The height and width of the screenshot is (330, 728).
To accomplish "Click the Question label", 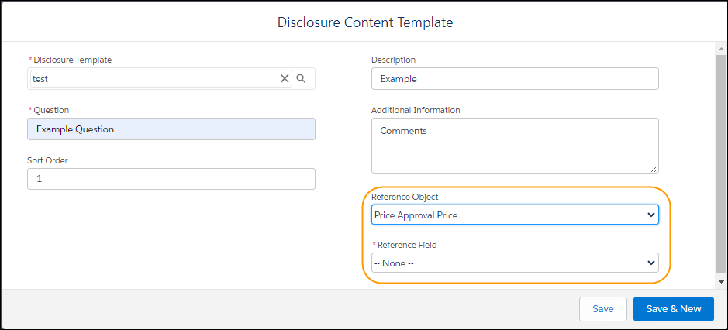I will pos(51,110).
